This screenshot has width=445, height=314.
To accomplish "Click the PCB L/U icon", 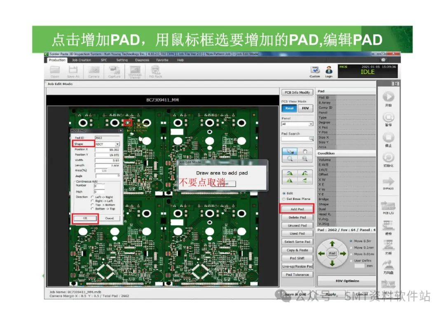I will click(x=388, y=206).
